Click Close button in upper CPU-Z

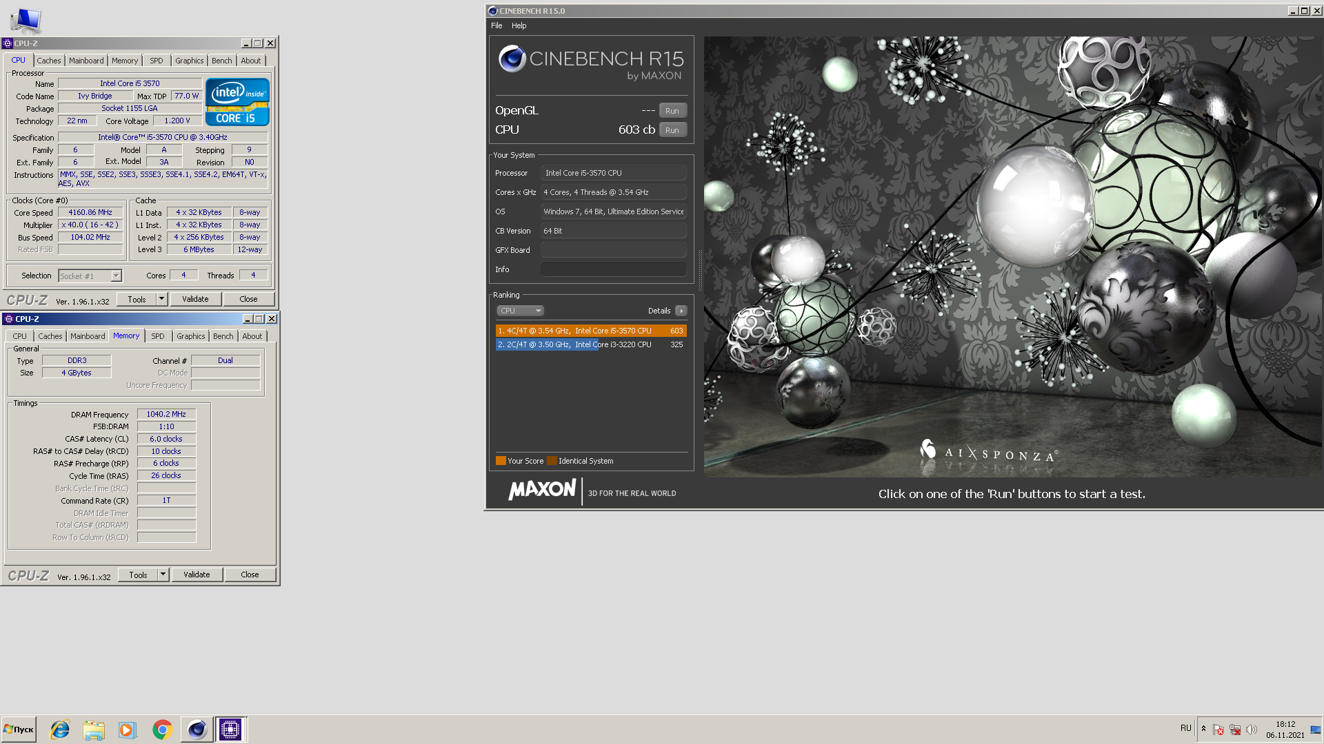tap(248, 299)
